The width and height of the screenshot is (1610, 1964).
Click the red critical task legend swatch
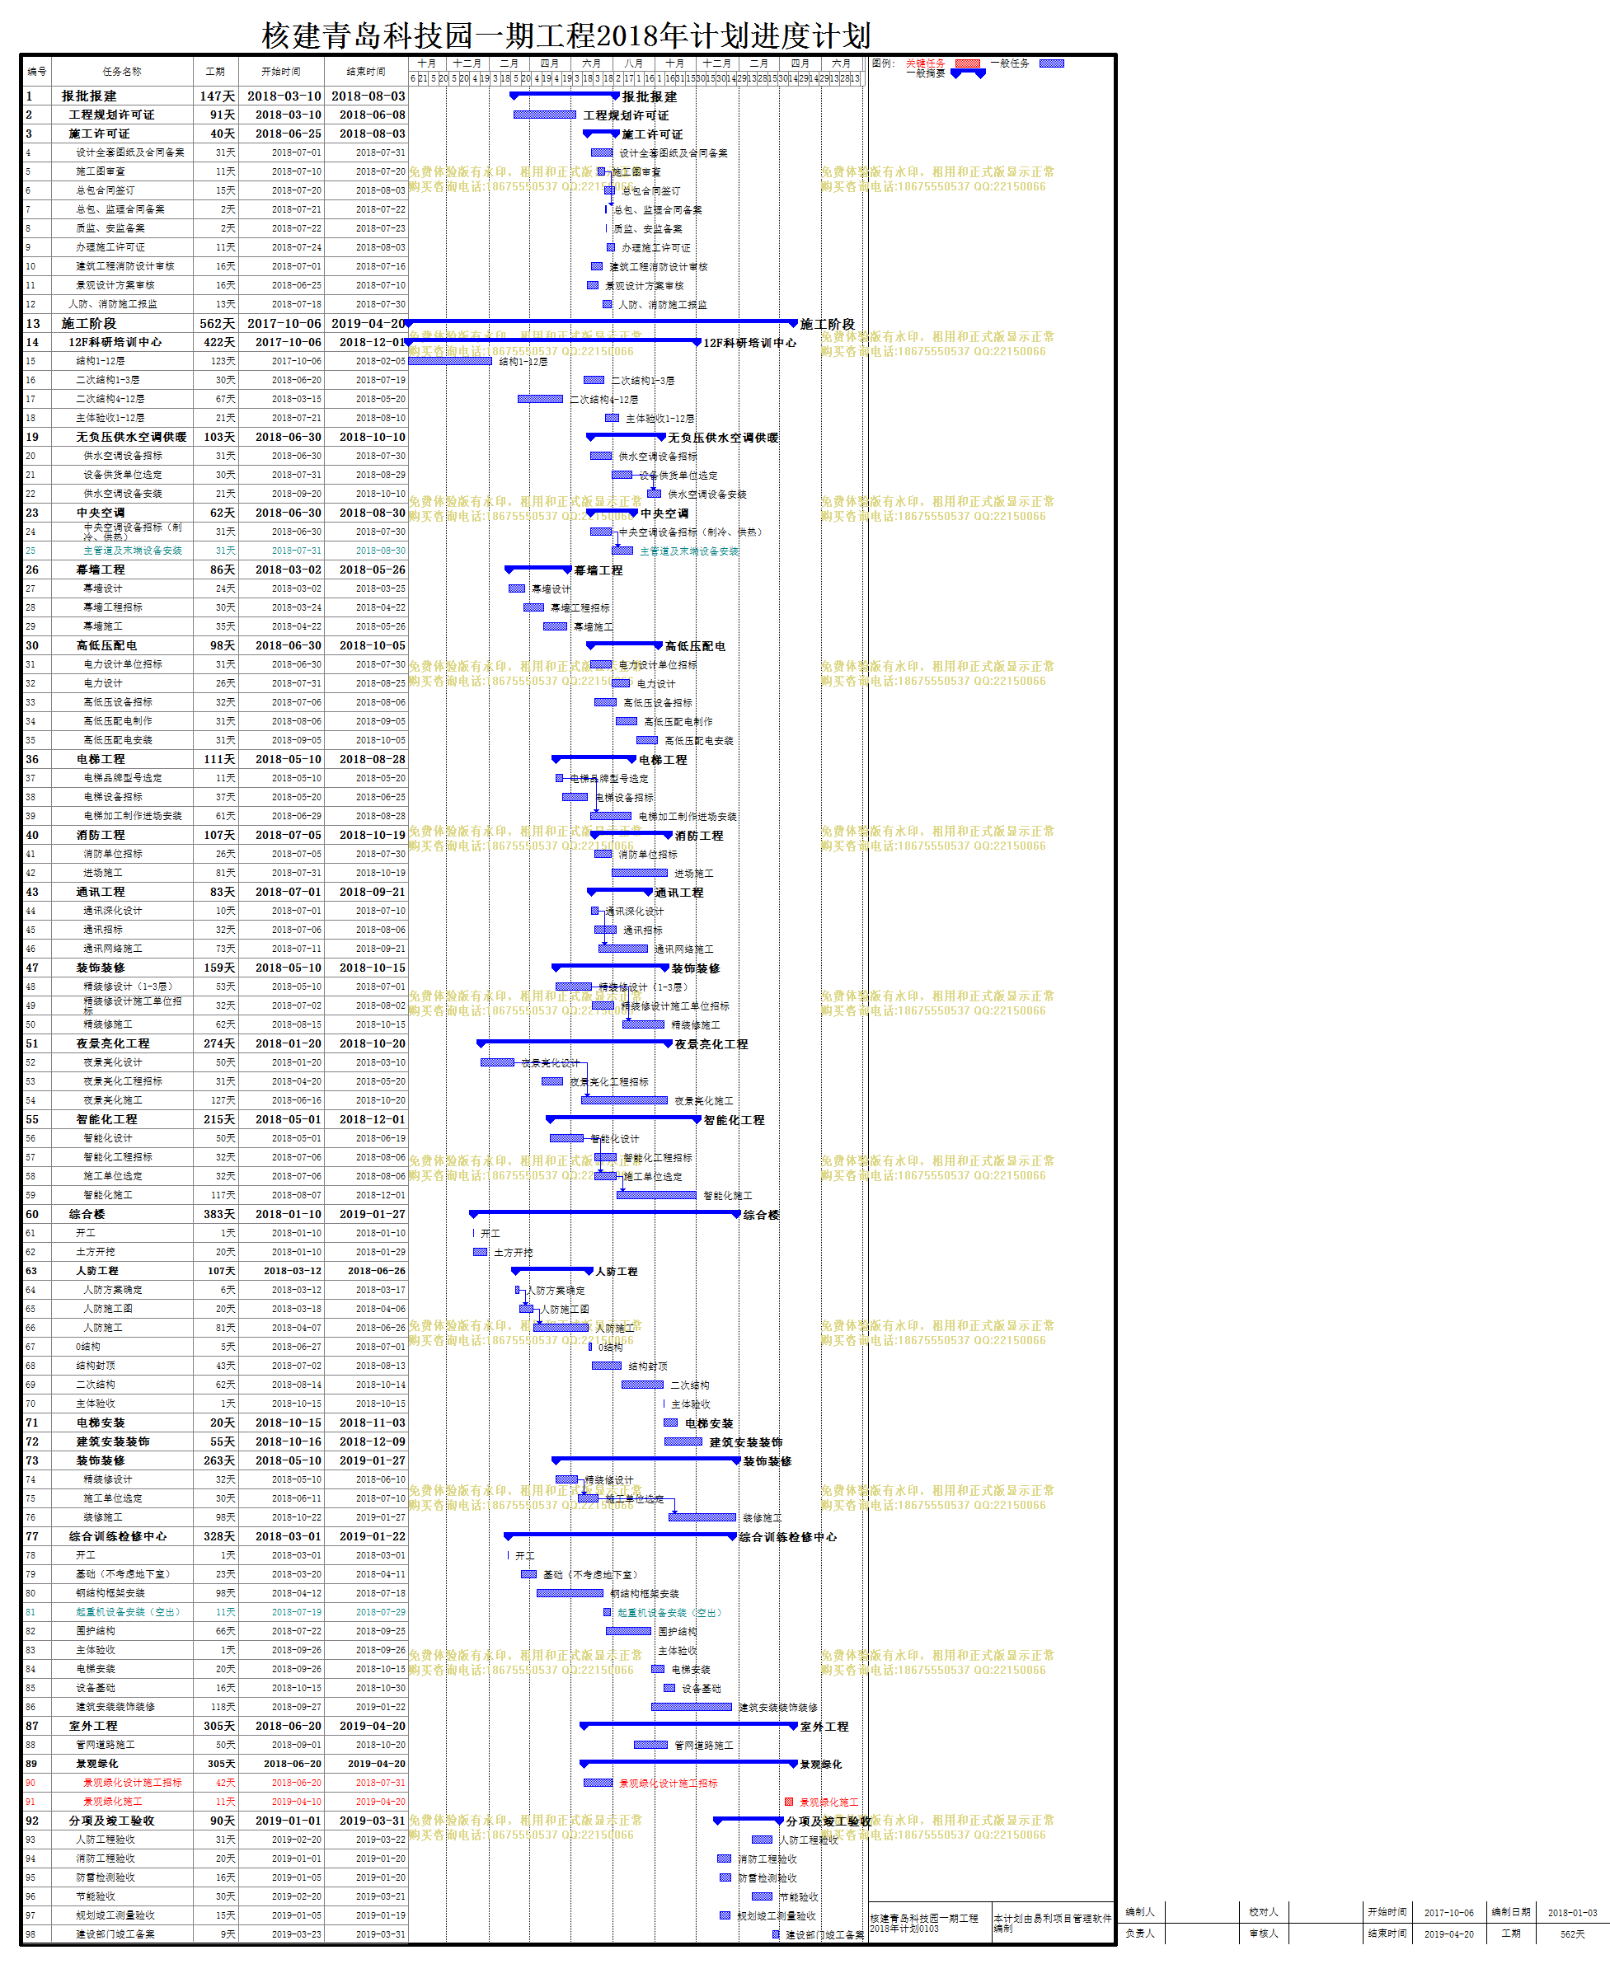[967, 63]
